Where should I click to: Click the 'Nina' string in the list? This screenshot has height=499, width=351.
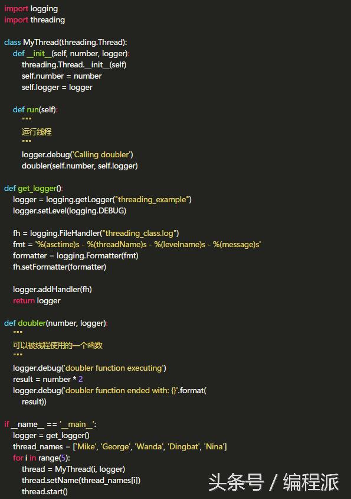tap(214, 446)
